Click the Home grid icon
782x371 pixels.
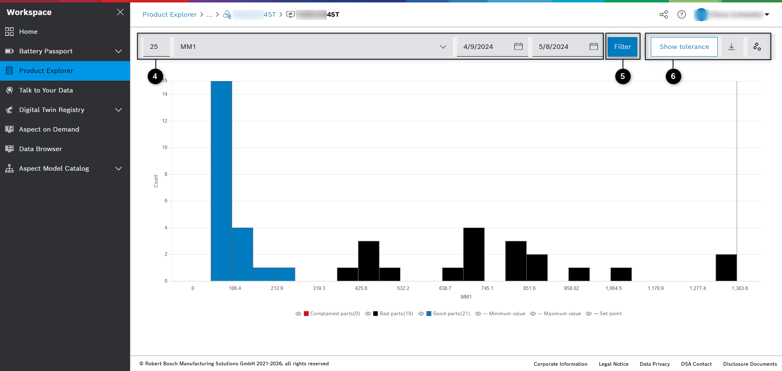[9, 32]
